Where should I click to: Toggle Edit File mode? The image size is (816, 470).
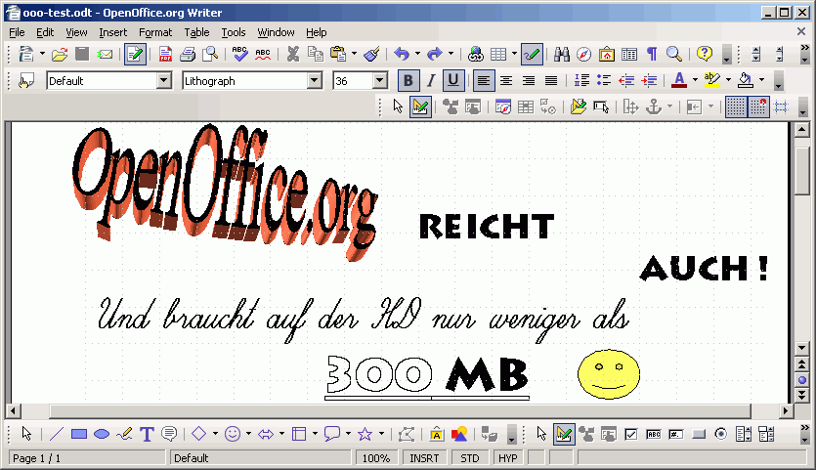pyautogui.click(x=135, y=54)
